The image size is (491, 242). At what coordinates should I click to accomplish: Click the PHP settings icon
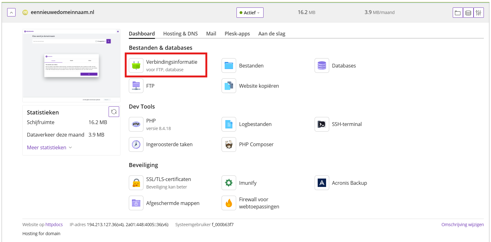point(136,124)
